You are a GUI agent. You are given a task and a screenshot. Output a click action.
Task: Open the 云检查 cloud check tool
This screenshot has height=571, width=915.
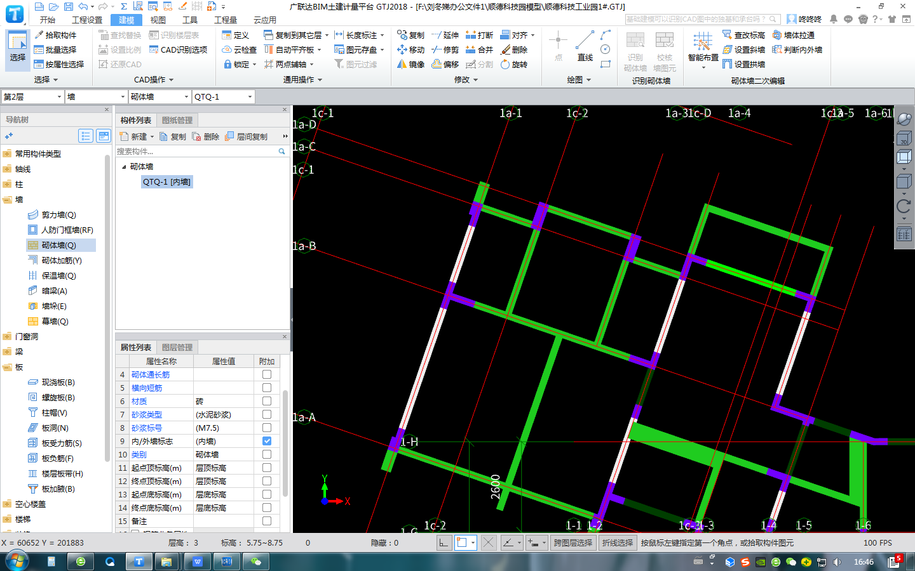239,49
